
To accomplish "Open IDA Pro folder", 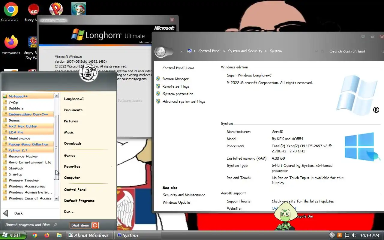I will (x=28, y=132).
